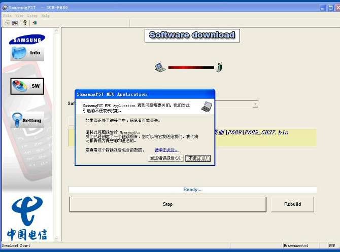340x252 pixels.
Task: Select the SW sidebar button
Action: point(27,86)
